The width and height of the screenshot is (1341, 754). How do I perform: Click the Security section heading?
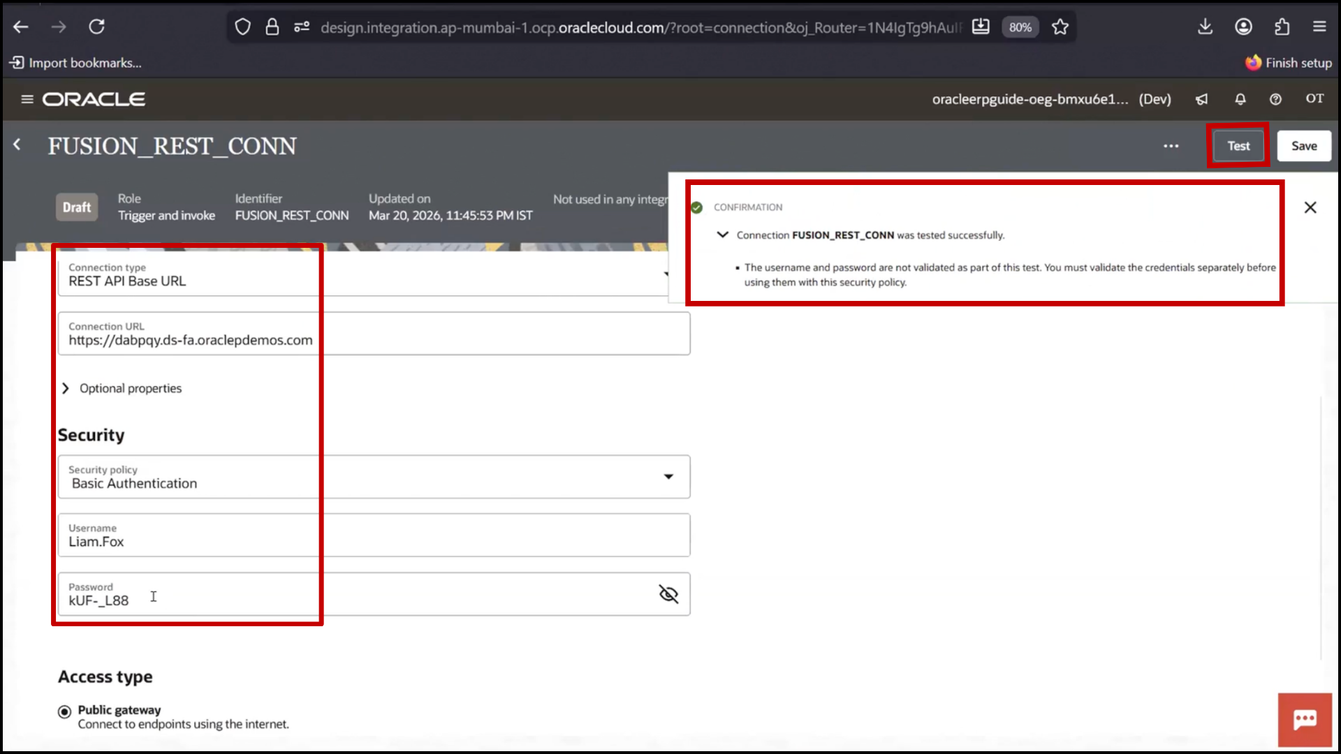pos(91,435)
